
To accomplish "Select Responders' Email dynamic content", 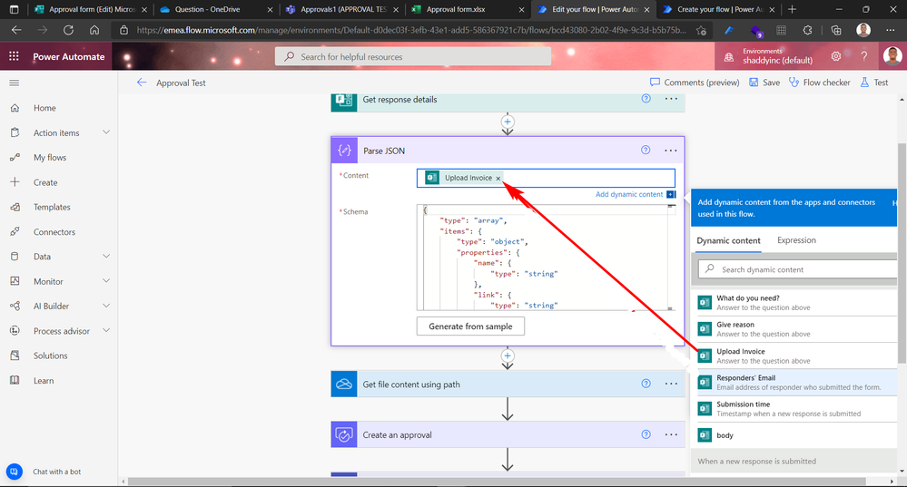I will tap(794, 383).
